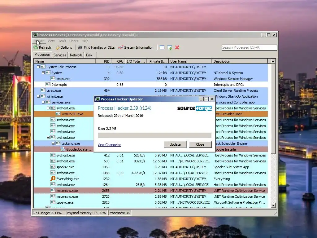Click the GoogleUpdate process icon
Viewport: 317px width, 238px height.
tap(63, 149)
